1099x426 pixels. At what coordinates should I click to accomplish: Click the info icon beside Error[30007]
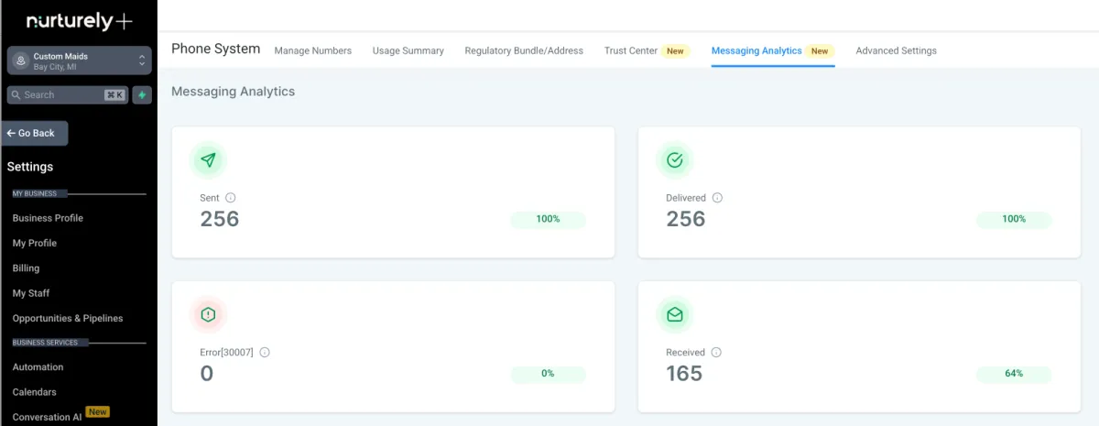265,352
